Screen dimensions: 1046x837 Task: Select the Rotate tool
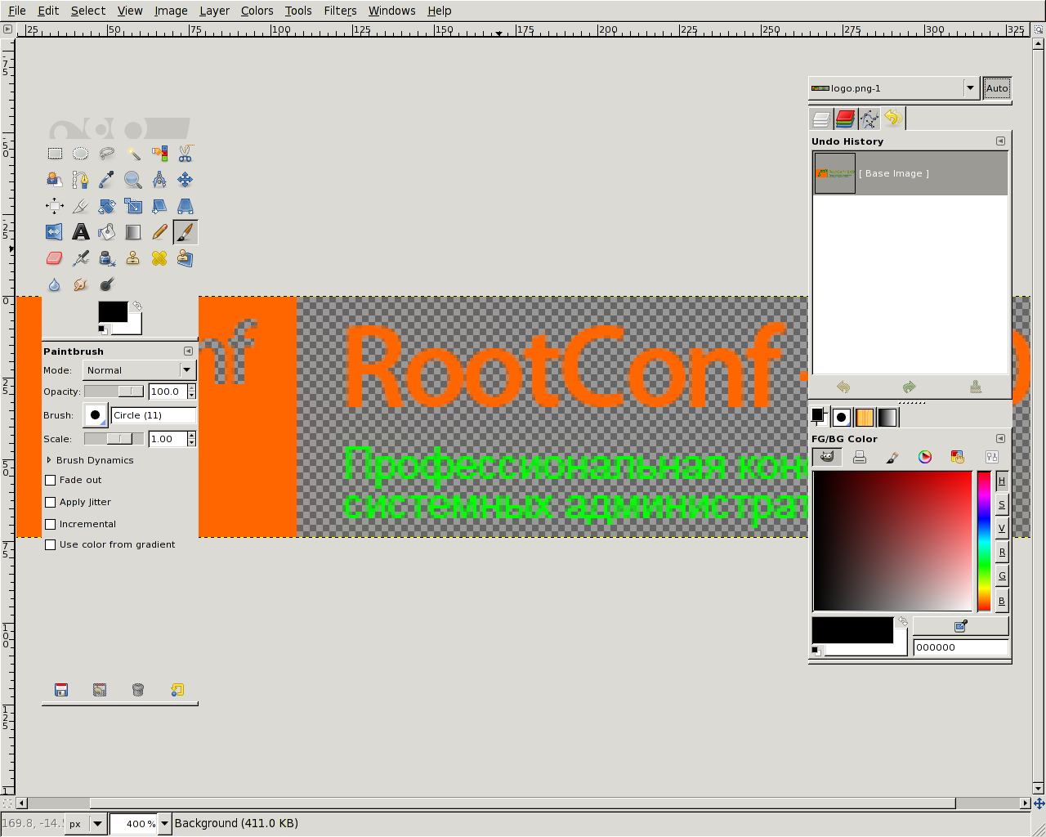pyautogui.click(x=107, y=206)
